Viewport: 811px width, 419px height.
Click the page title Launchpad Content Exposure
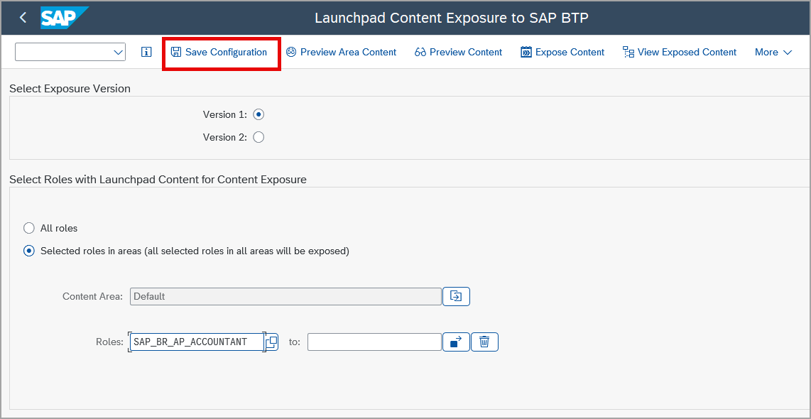click(x=452, y=18)
